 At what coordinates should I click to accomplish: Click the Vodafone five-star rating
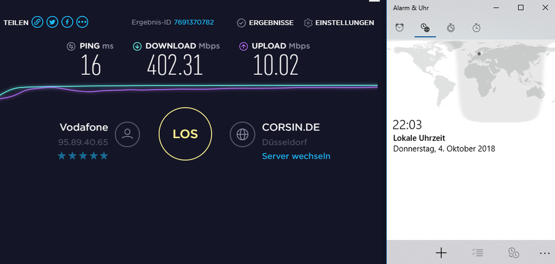click(x=83, y=156)
